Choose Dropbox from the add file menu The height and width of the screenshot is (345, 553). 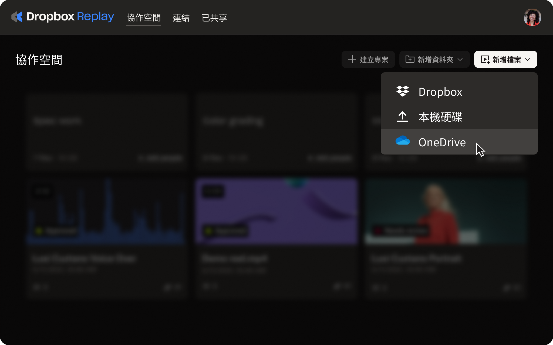459,92
